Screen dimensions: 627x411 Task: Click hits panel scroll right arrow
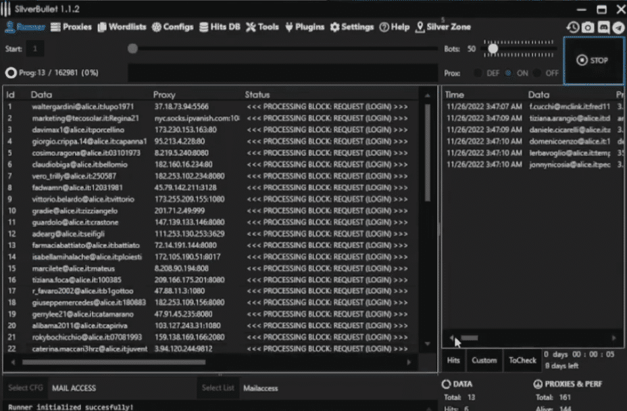pyautogui.click(x=613, y=338)
